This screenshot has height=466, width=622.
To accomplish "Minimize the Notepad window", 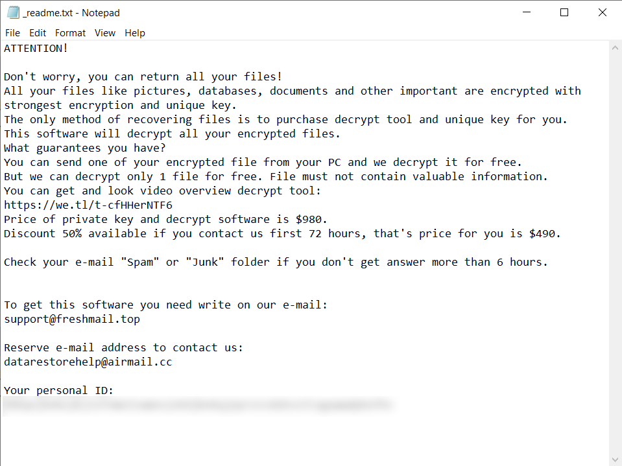I will pos(526,13).
